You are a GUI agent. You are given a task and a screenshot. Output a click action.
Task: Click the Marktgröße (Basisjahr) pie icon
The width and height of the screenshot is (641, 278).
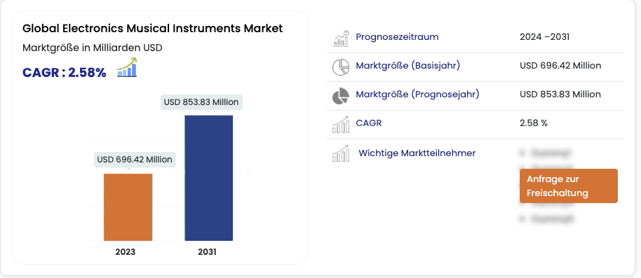coord(341,67)
